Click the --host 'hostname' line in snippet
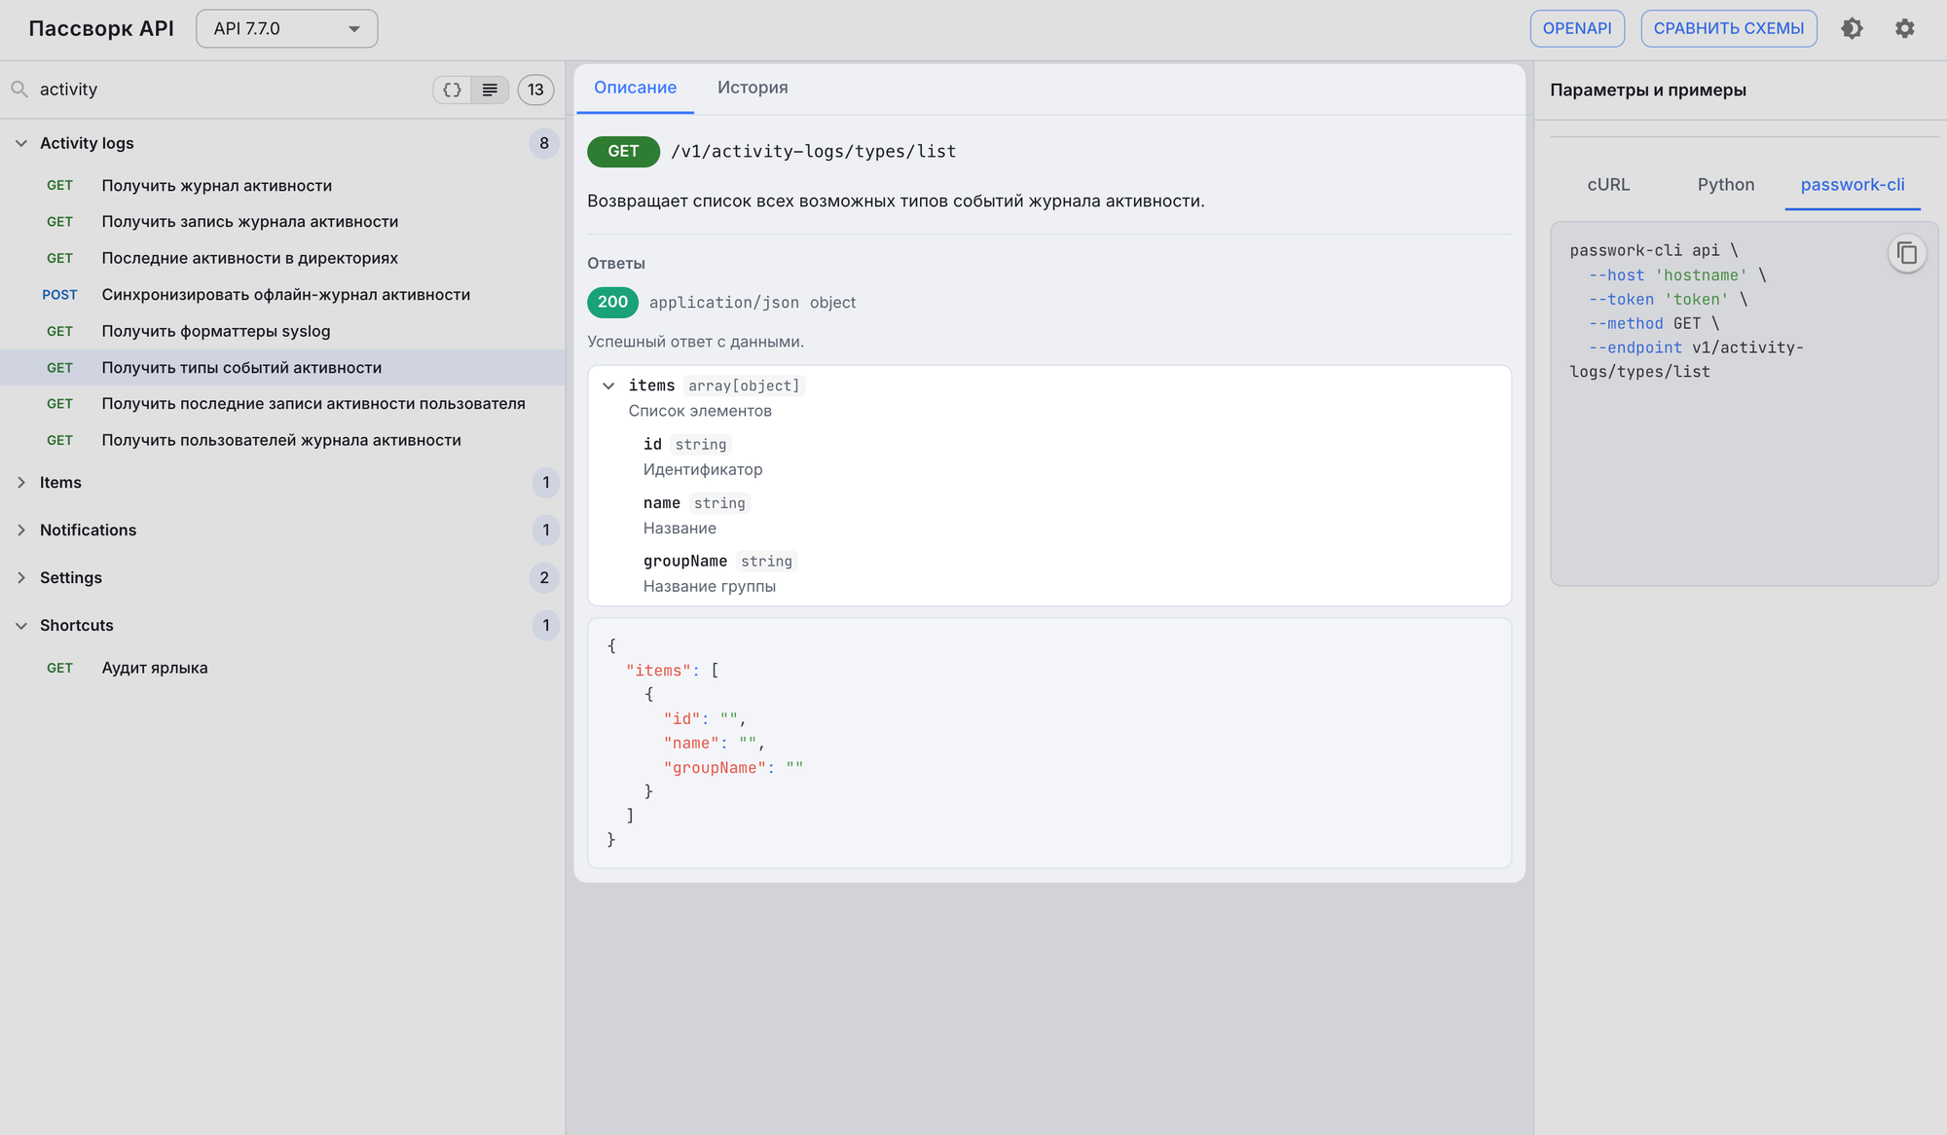 1677,275
